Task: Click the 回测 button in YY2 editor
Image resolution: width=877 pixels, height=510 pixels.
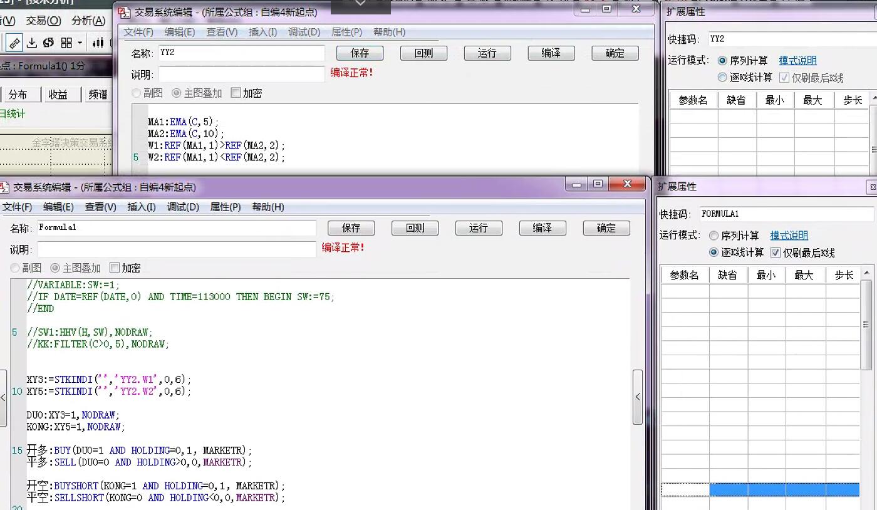Action: tap(424, 53)
